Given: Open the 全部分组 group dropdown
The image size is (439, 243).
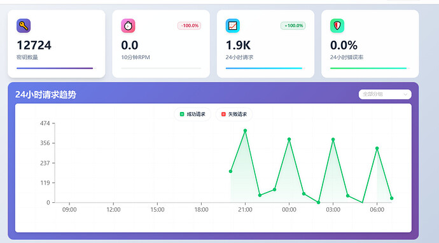Looking at the screenshot, I should 385,94.
